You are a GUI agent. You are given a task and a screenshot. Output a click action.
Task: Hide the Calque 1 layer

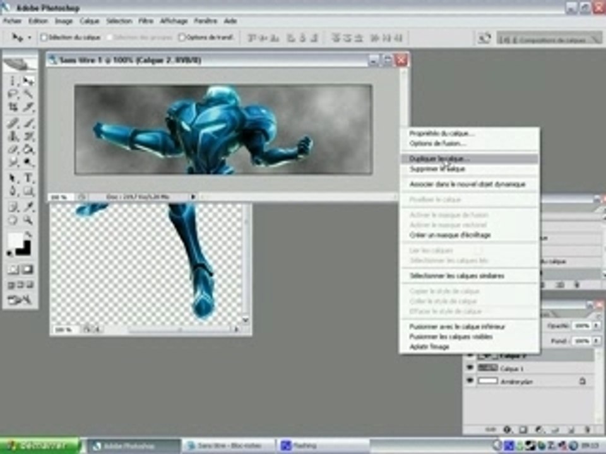coord(470,368)
